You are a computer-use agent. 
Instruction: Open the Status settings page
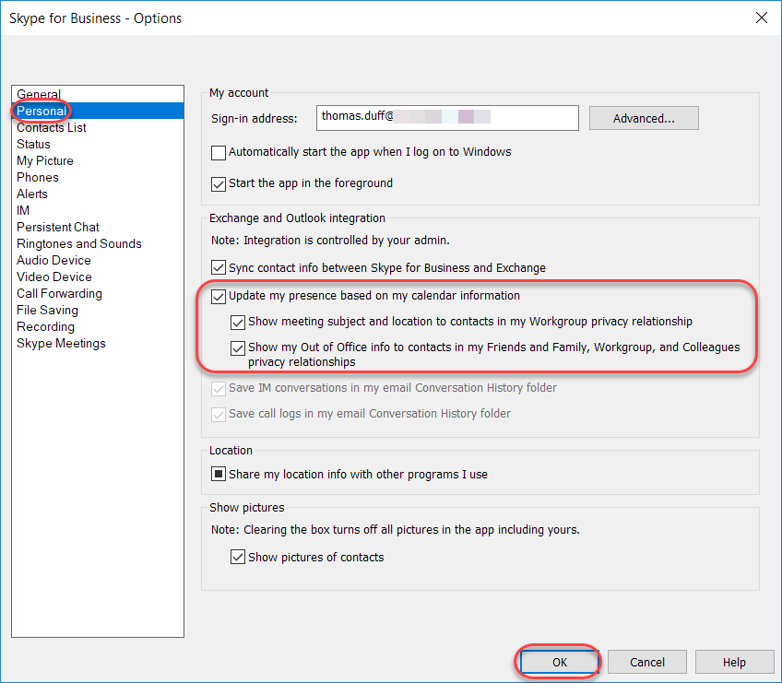[33, 144]
